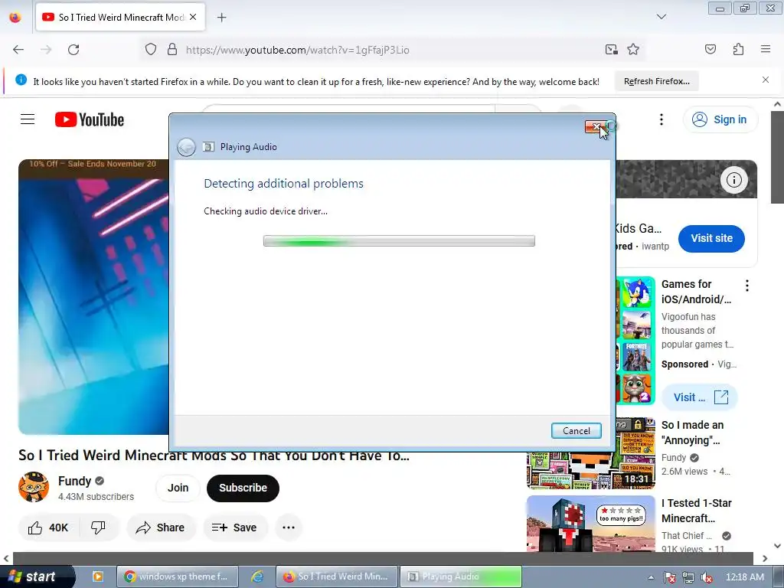Click the padlock site security icon

point(172,50)
